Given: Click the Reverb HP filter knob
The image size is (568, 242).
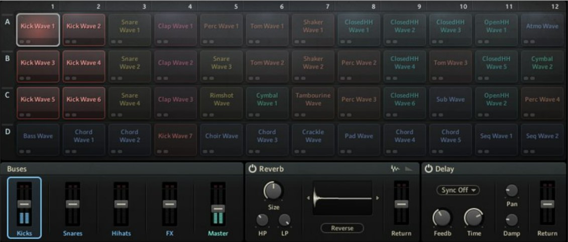Looking at the screenshot, I should tap(262, 219).
